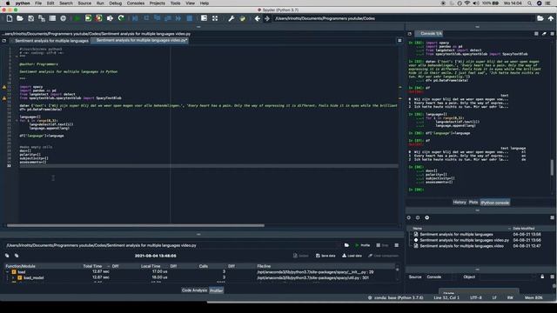Run cell and advance toolbar icon

point(98,18)
